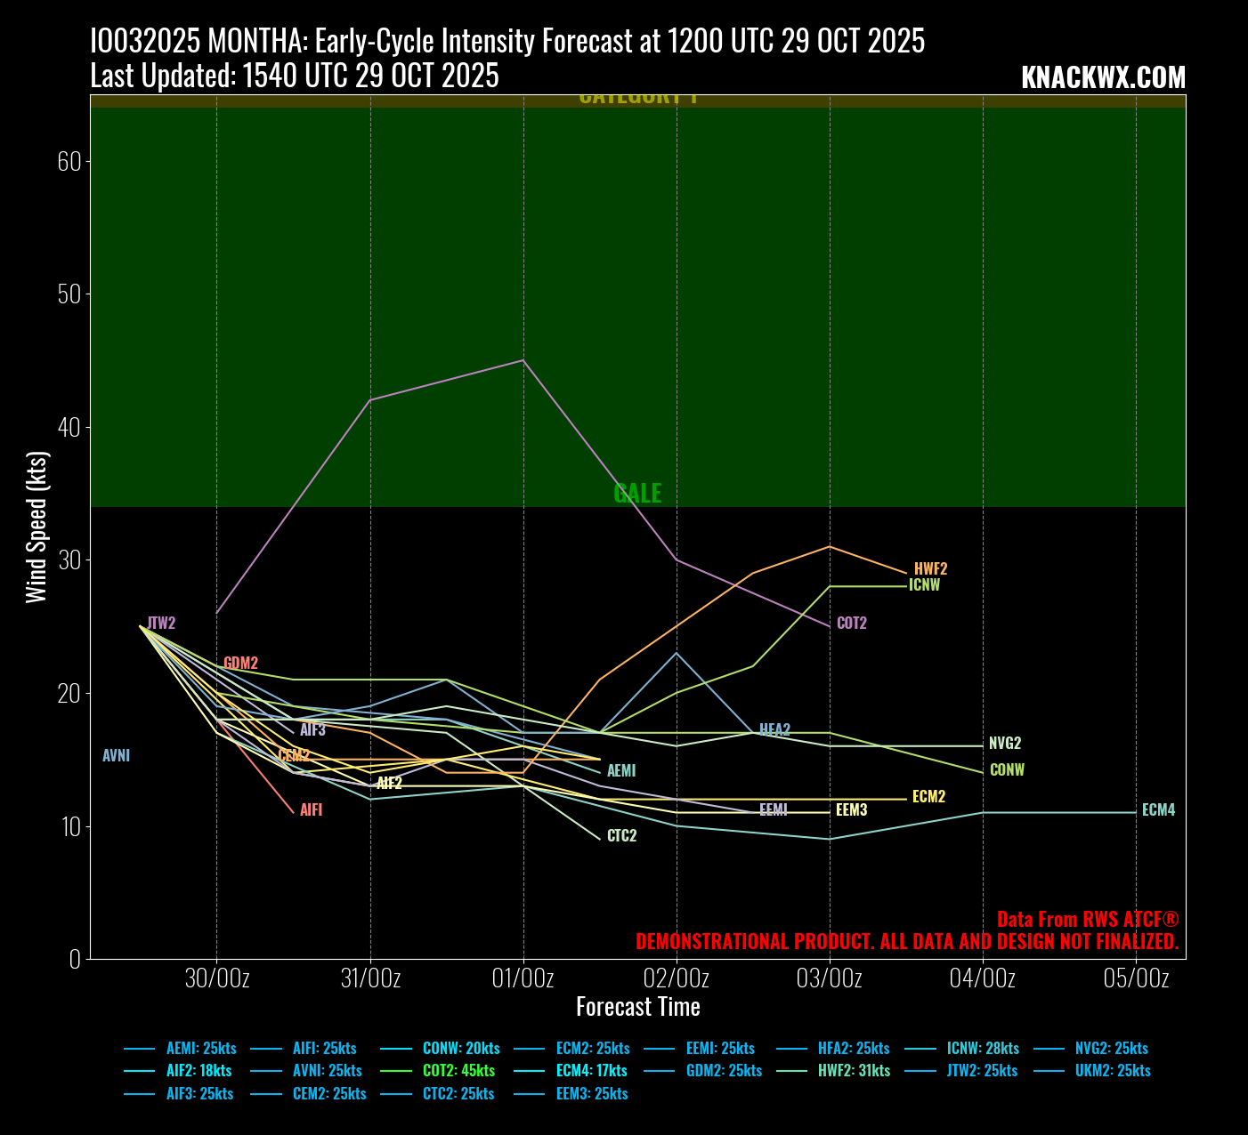Screen dimensions: 1248x1135
Task: Click the Data From RWS ATCF text
Action: 1087,920
